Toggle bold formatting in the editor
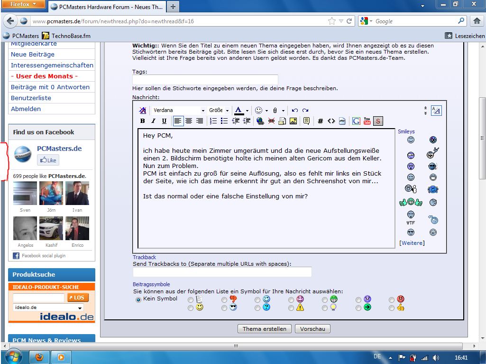Image resolution: width=486 pixels, height=364 pixels. click(x=142, y=121)
